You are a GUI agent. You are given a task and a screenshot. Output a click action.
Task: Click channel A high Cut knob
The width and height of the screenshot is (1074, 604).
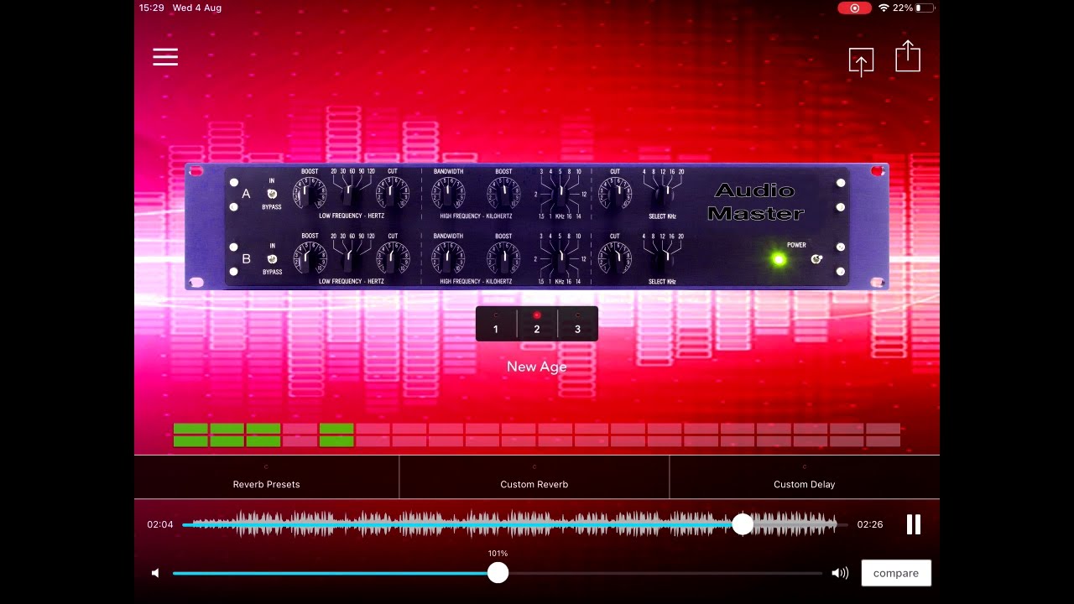tap(615, 194)
